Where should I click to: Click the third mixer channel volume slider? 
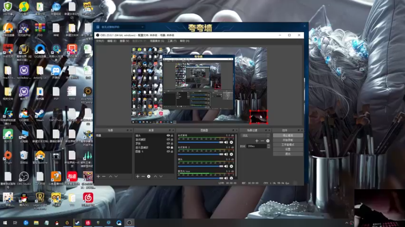(200, 166)
